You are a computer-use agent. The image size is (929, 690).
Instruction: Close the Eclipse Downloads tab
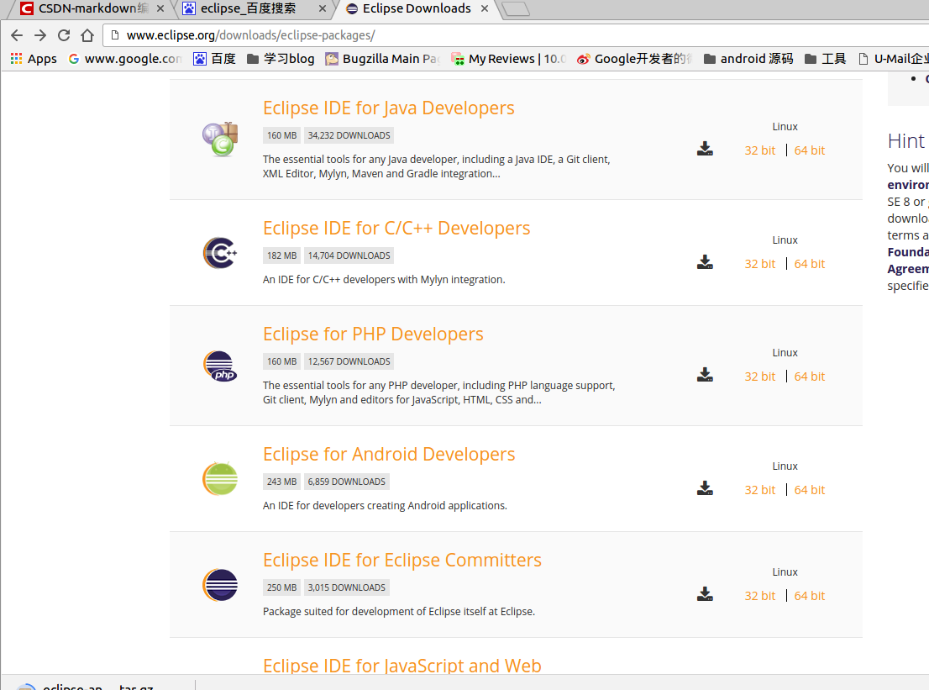485,8
